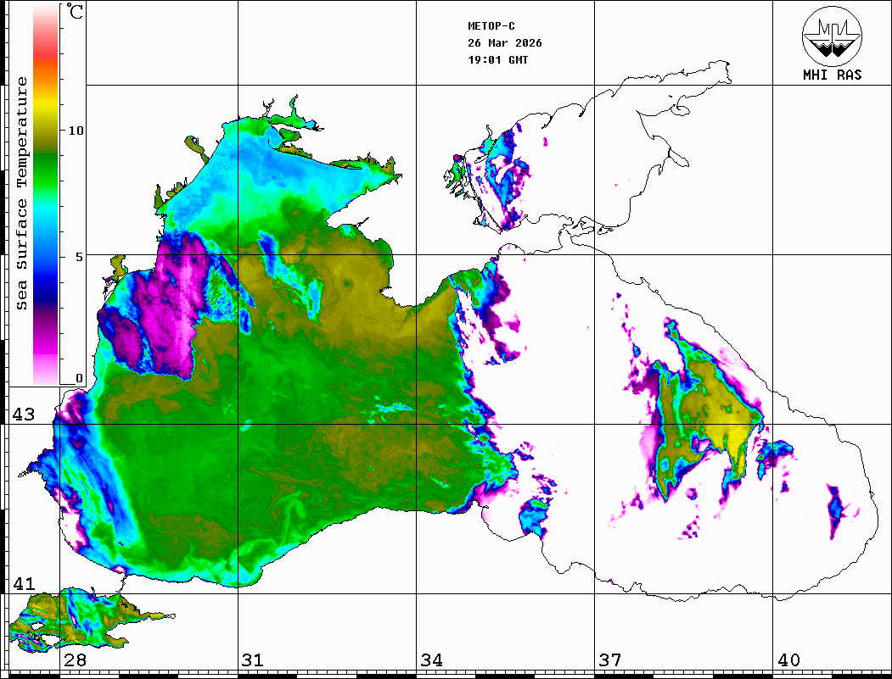
Task: Click the °C unit label above the color scale
Action: [x=76, y=13]
